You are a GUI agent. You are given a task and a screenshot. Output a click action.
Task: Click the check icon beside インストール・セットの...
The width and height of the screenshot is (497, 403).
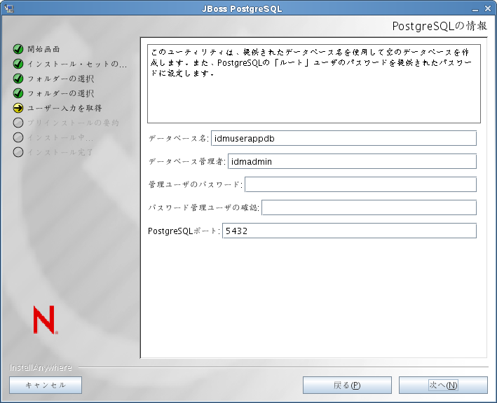coord(18,64)
